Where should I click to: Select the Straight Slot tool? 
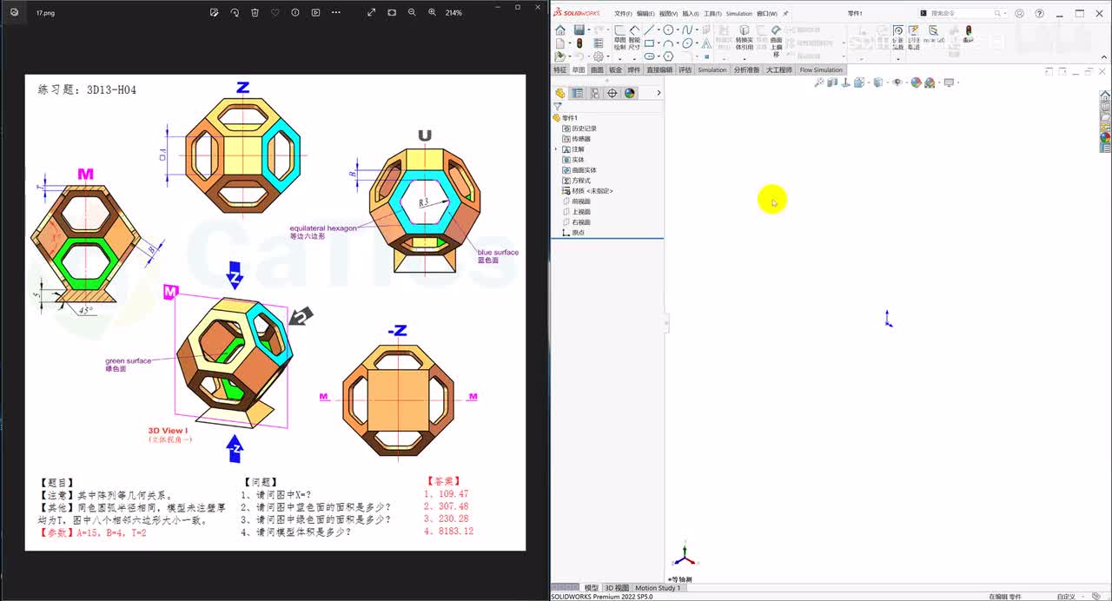(649, 56)
